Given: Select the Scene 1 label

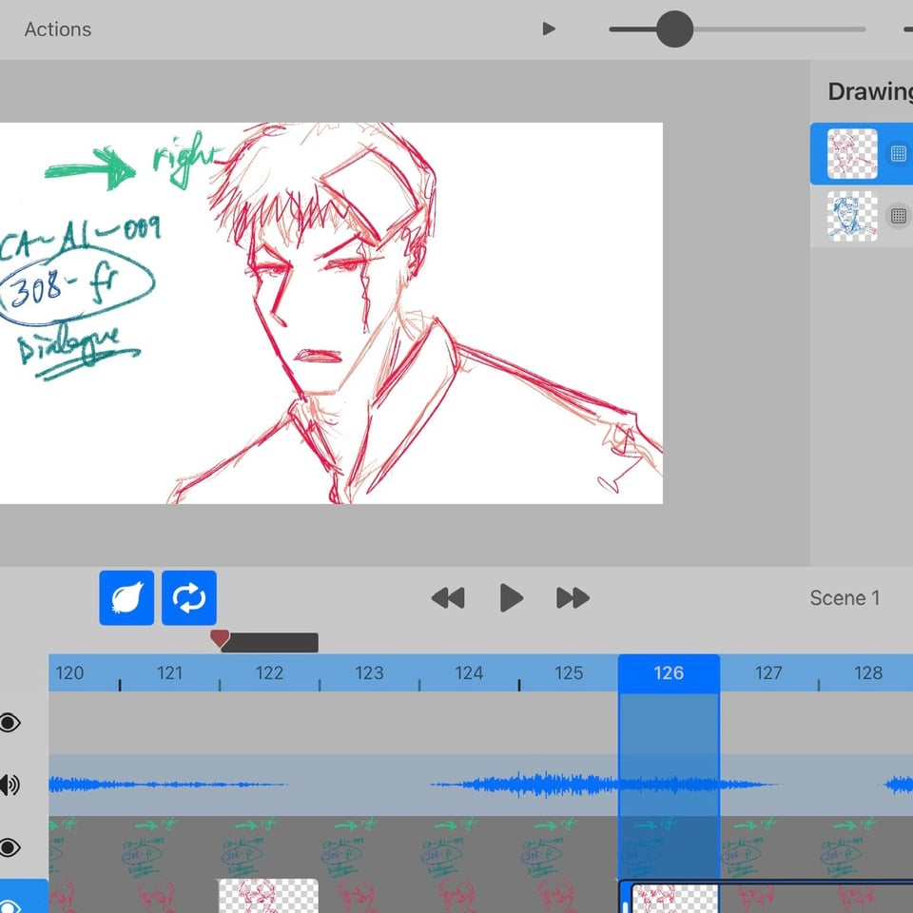Looking at the screenshot, I should coord(845,598).
